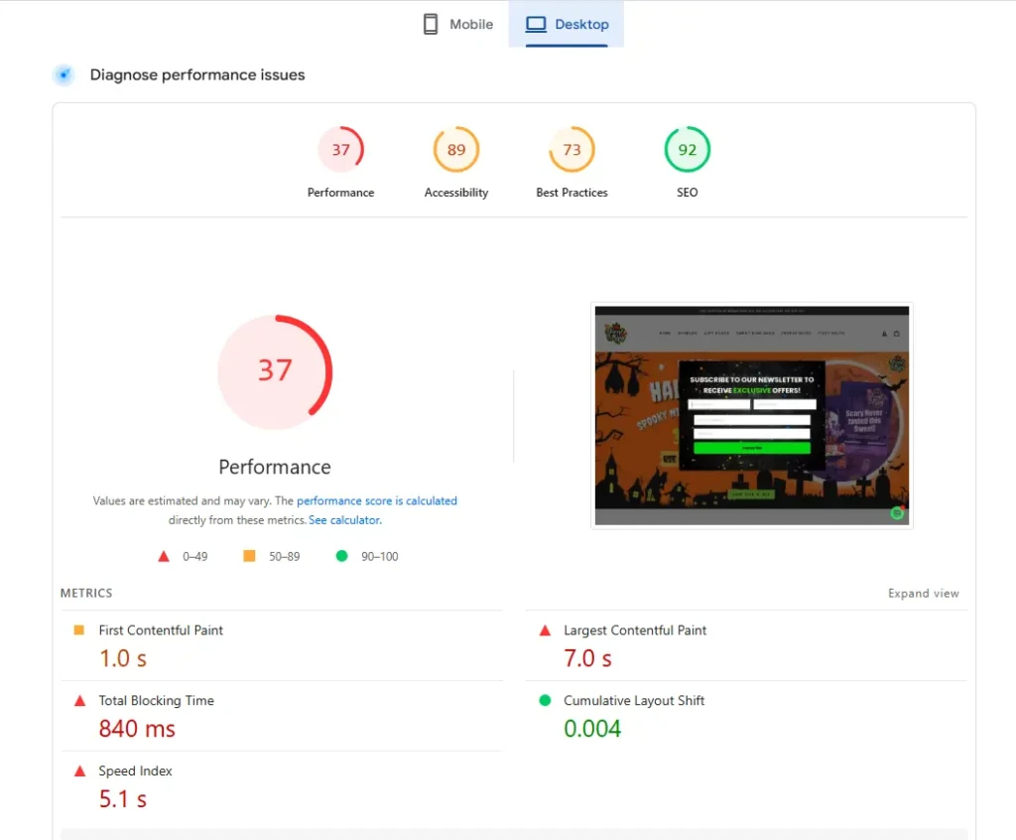The height and width of the screenshot is (840, 1016).
Task: Click the website screenshot thumbnail
Action: coord(752,415)
